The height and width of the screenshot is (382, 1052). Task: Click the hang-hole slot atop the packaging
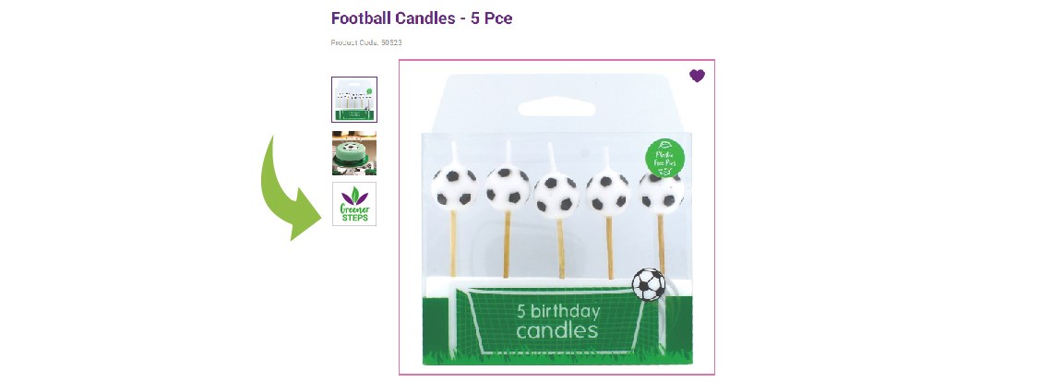(556, 107)
